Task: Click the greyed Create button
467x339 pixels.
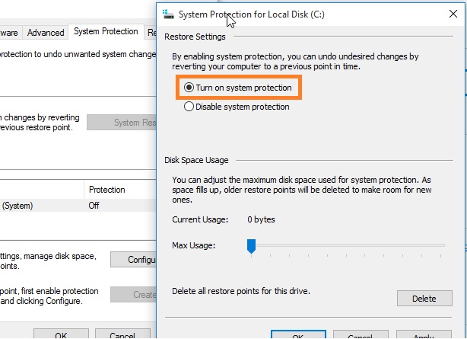Action: click(133, 295)
